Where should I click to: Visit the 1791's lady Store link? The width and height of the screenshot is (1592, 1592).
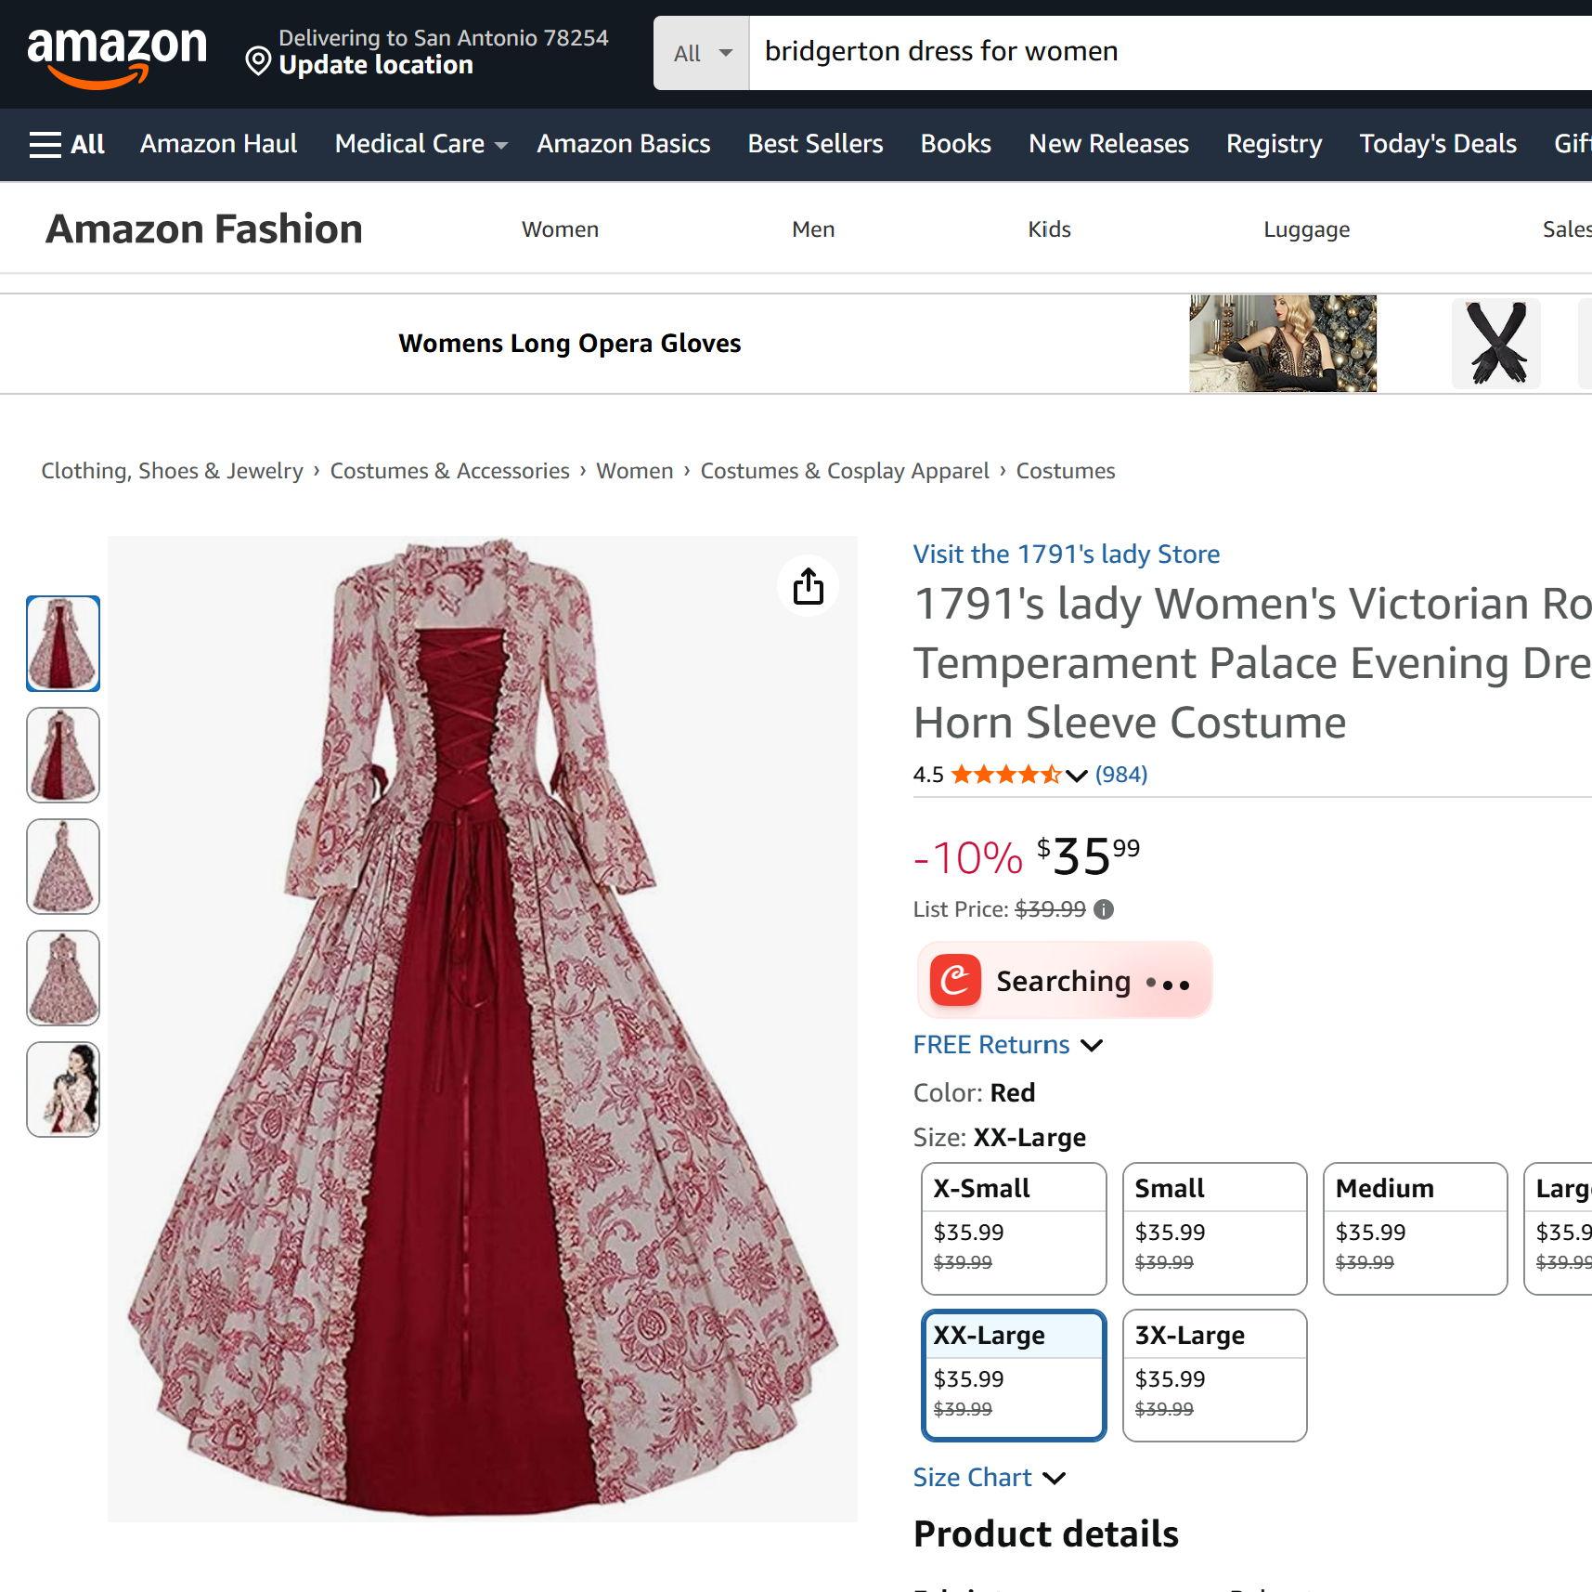coord(1066,555)
